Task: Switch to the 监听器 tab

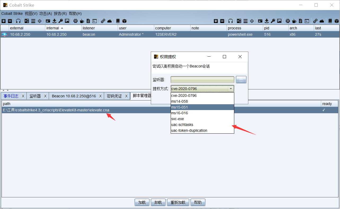Action: click(x=35, y=96)
